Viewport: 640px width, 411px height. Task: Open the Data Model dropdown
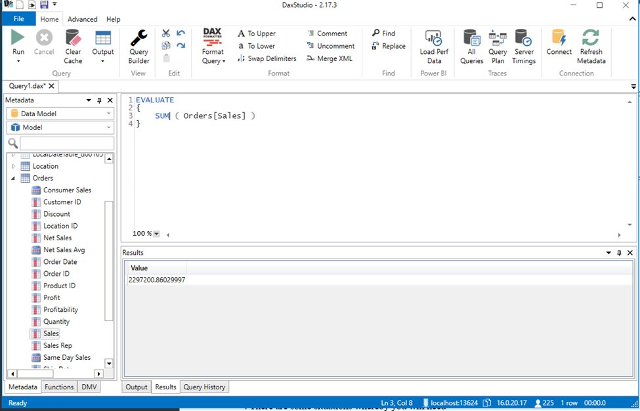pyautogui.click(x=60, y=114)
